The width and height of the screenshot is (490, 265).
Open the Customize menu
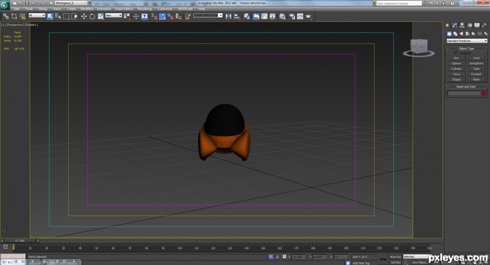165,9
